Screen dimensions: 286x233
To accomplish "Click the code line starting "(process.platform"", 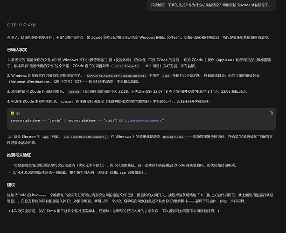I will 88,121.
